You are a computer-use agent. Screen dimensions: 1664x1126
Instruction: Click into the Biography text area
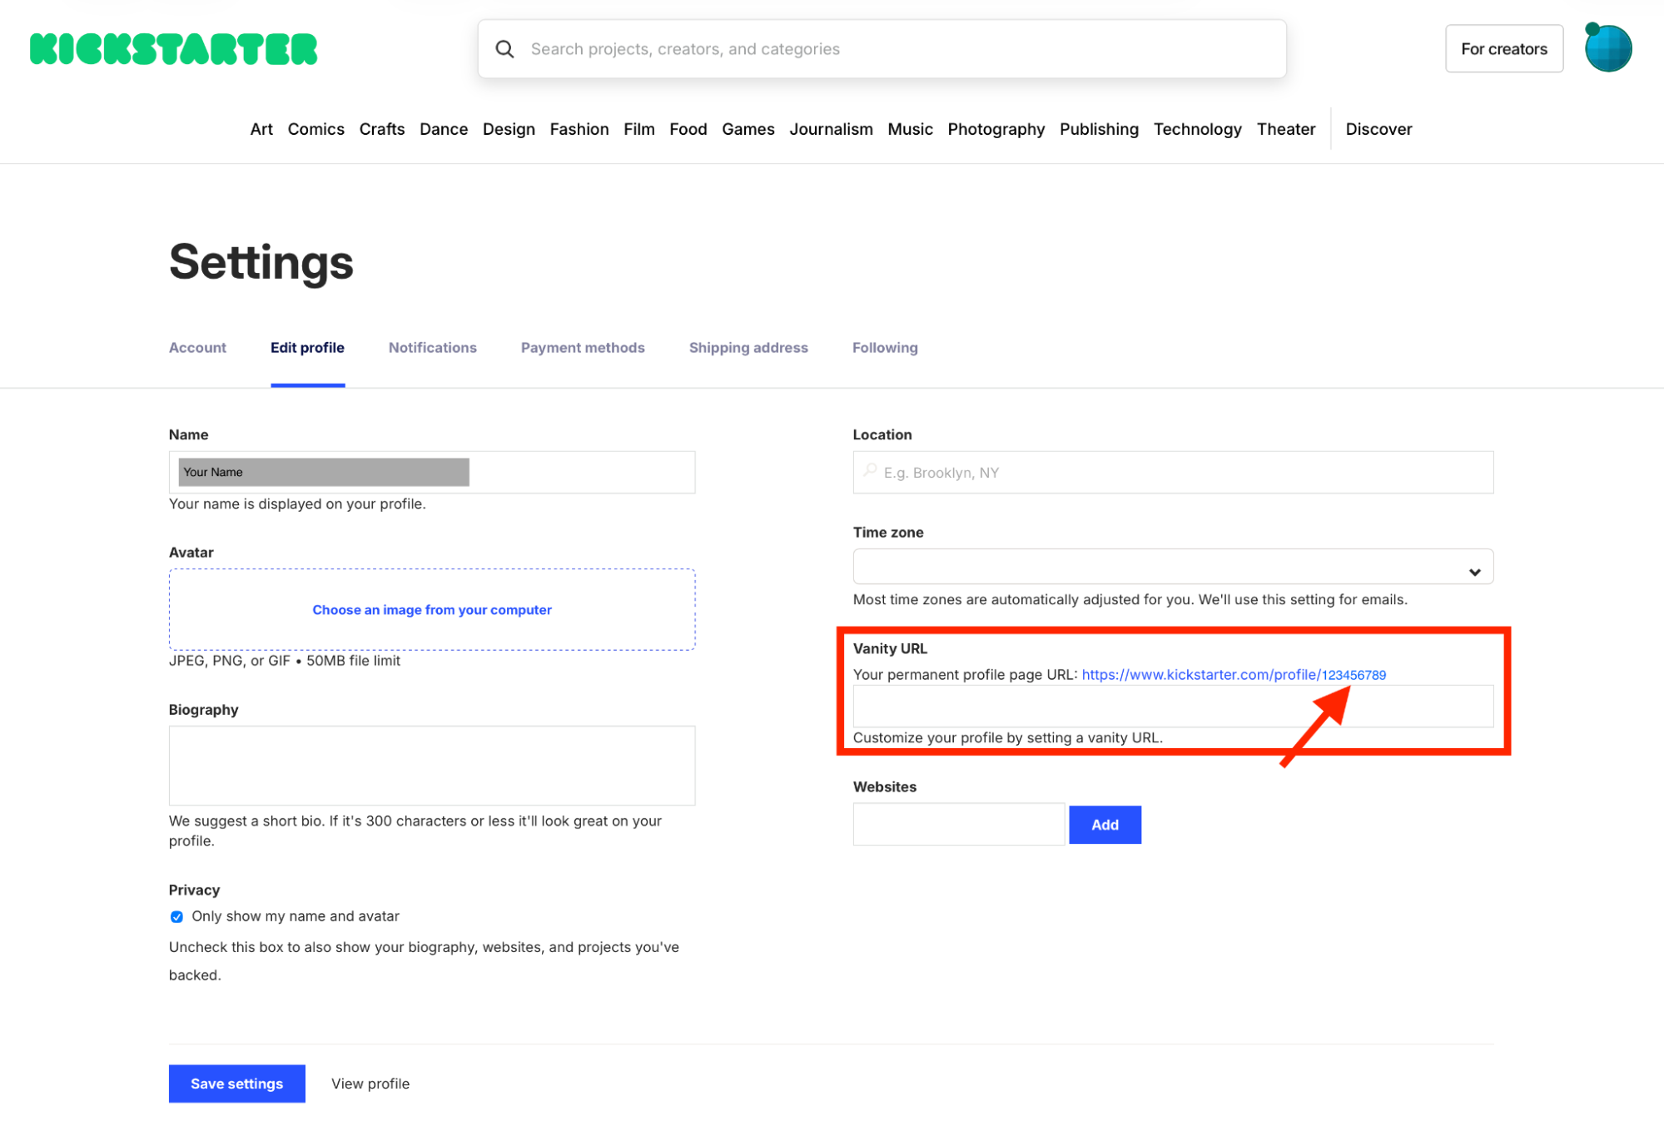click(x=431, y=765)
